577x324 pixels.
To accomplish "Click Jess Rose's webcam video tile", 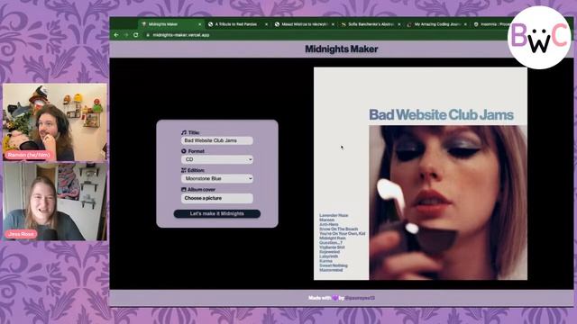I will (x=55, y=202).
